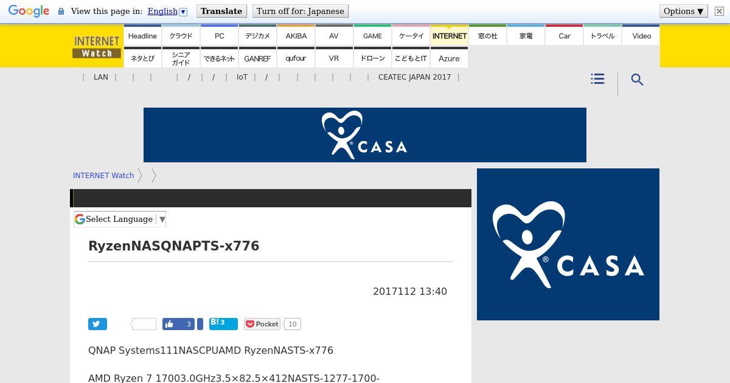730x383 pixels.
Task: Switch to the AV tab
Action: 334,36
